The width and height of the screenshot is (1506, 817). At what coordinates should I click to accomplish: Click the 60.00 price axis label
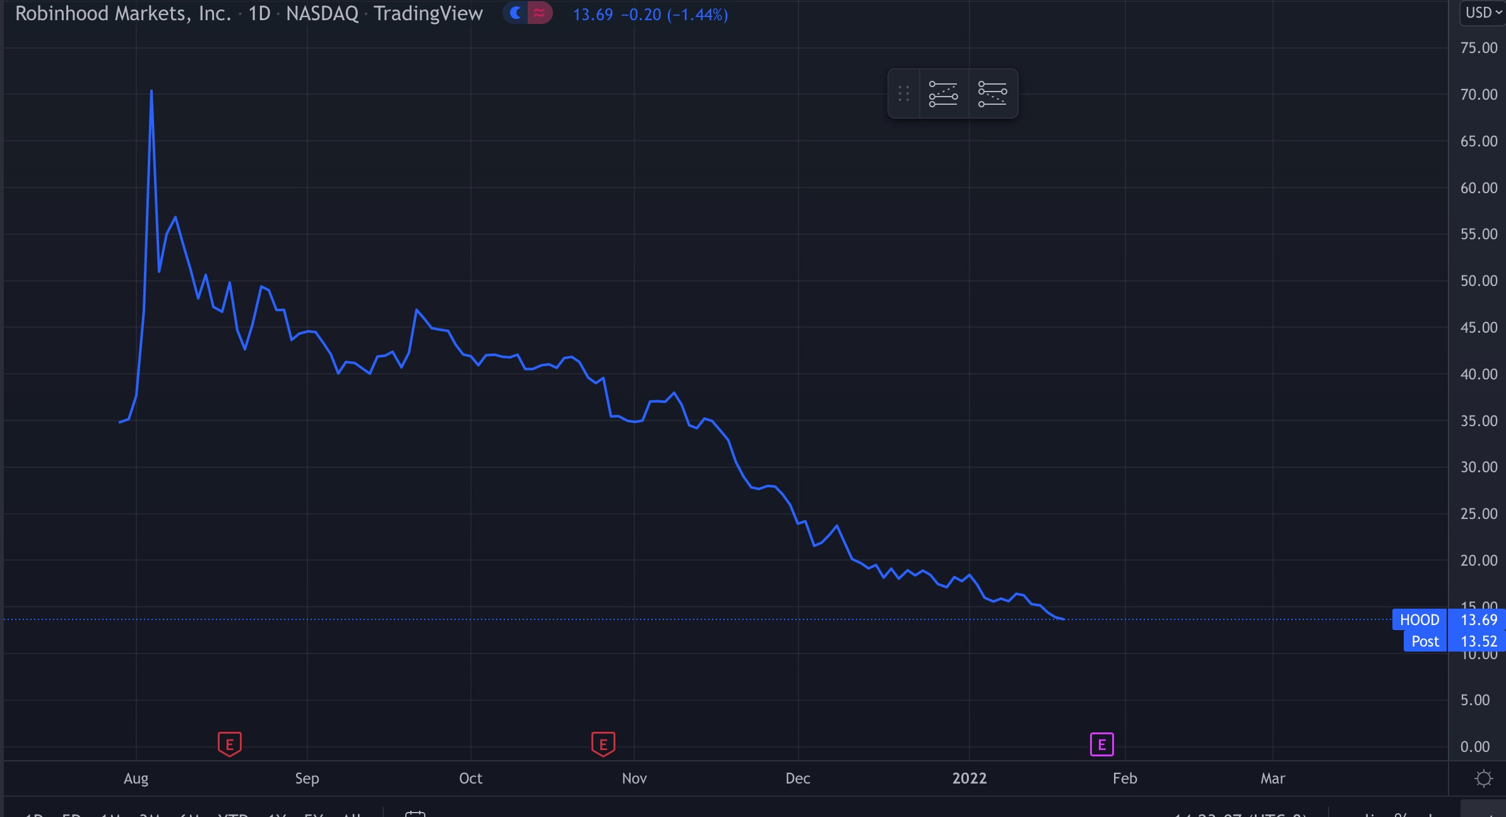click(x=1478, y=188)
